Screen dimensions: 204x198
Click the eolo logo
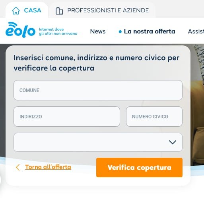coord(20,30)
